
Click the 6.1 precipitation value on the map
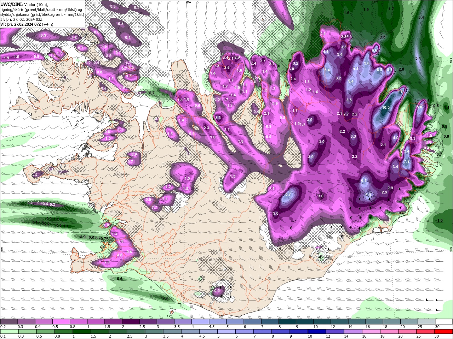(x=363, y=180)
